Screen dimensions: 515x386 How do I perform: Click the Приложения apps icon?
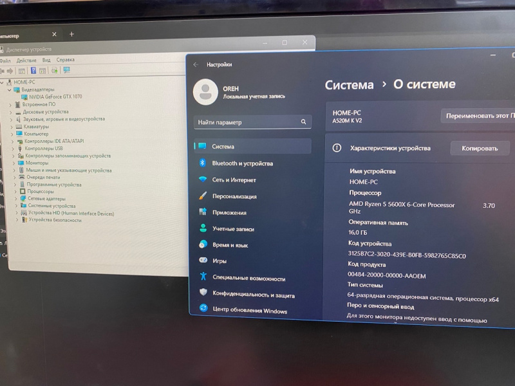[203, 212]
